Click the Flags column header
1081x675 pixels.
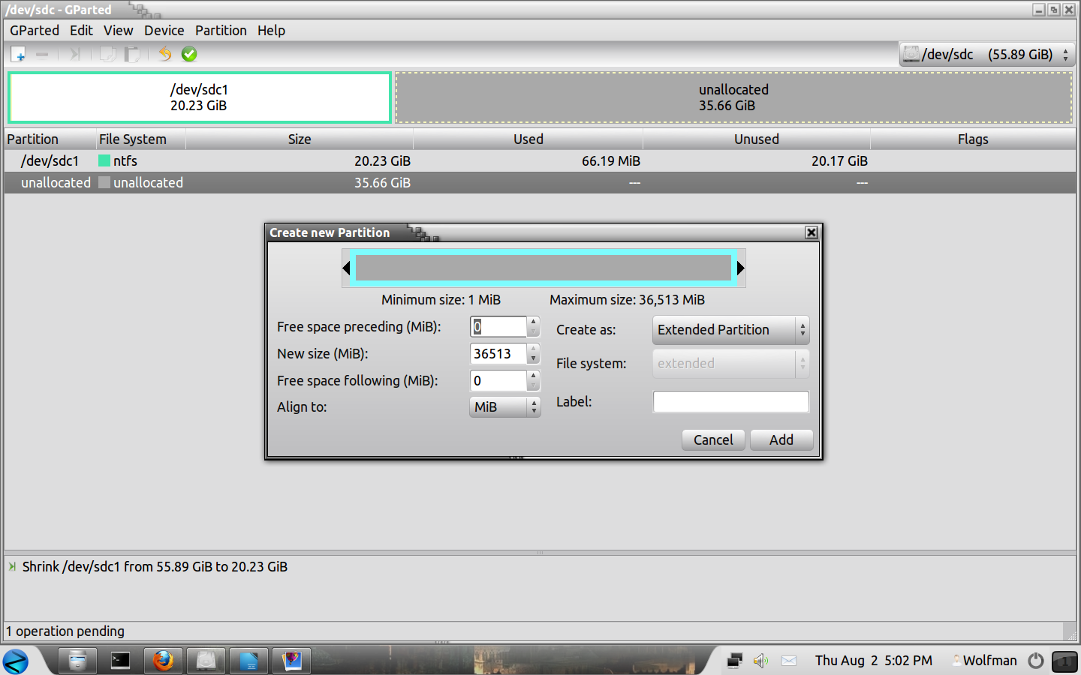point(973,139)
